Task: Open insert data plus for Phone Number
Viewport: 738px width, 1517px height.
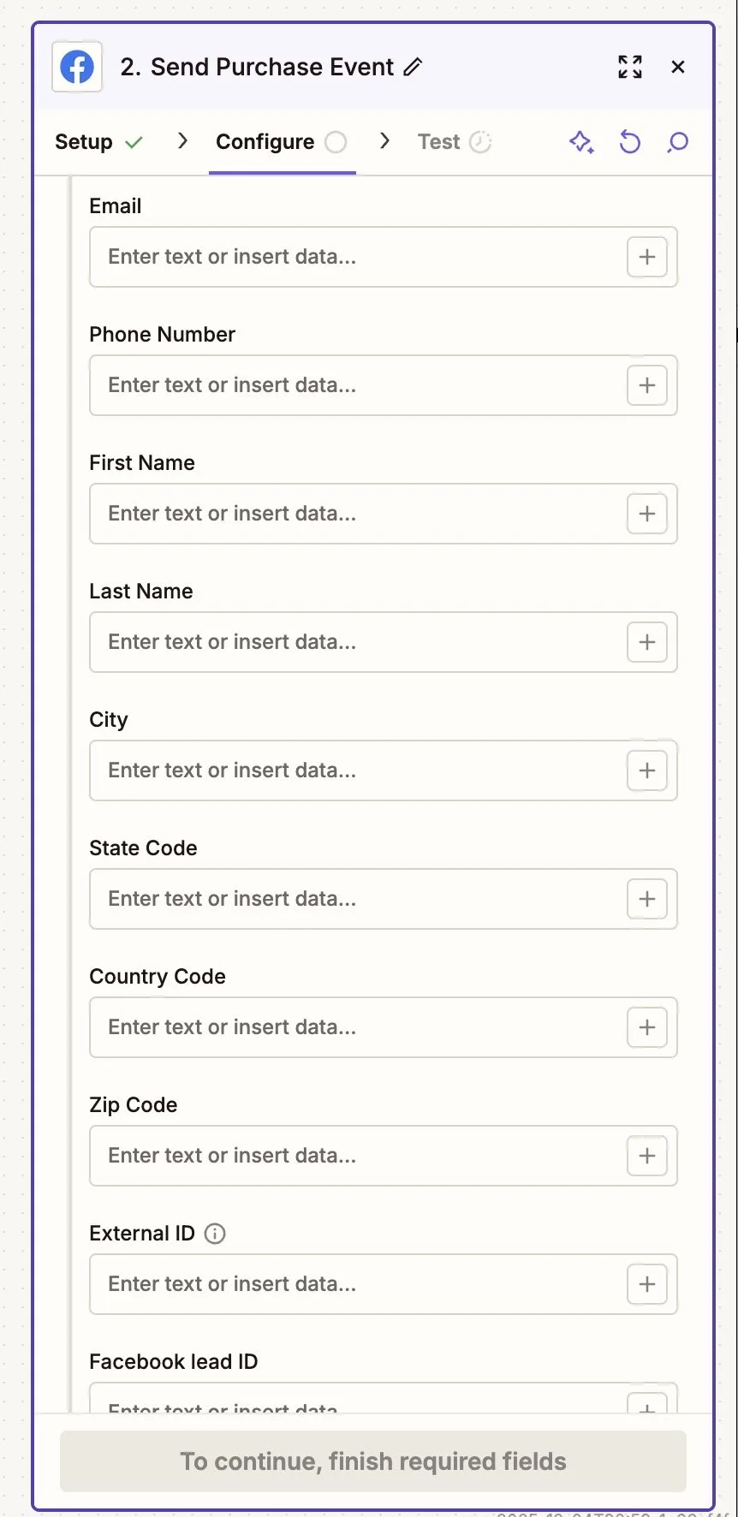Action: pyautogui.click(x=646, y=385)
